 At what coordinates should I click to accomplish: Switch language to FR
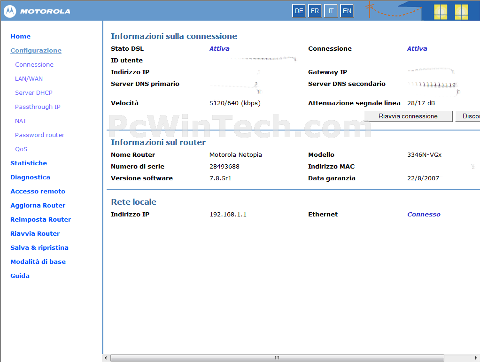(315, 11)
